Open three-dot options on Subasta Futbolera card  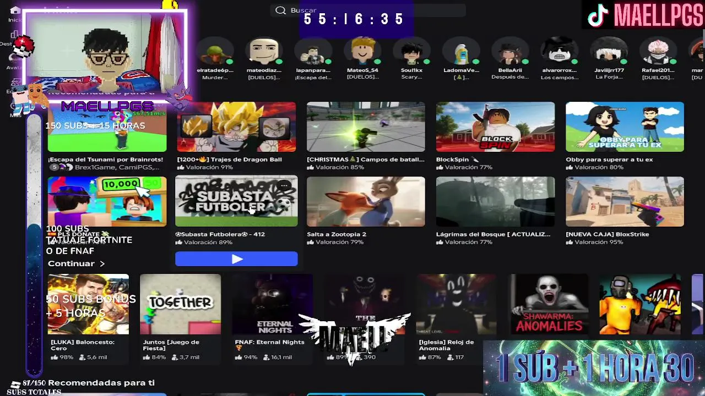[284, 186]
